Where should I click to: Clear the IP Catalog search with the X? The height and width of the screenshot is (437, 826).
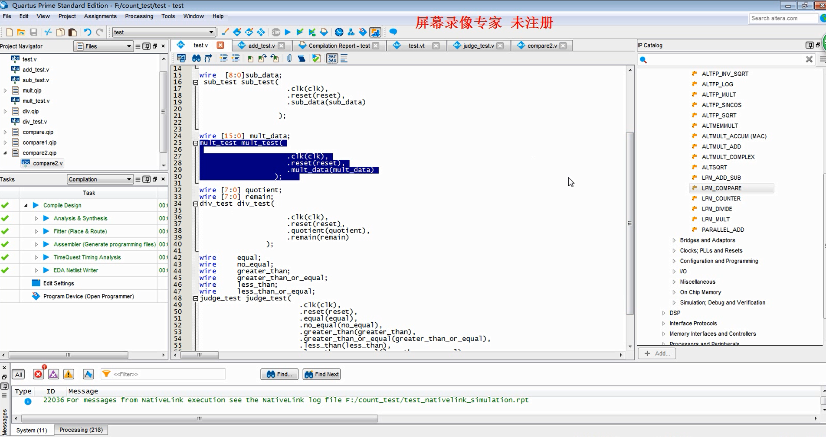coord(809,59)
